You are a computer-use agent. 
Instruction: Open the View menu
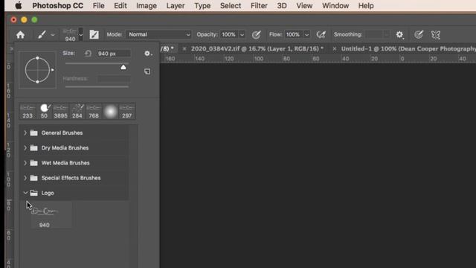coord(304,6)
